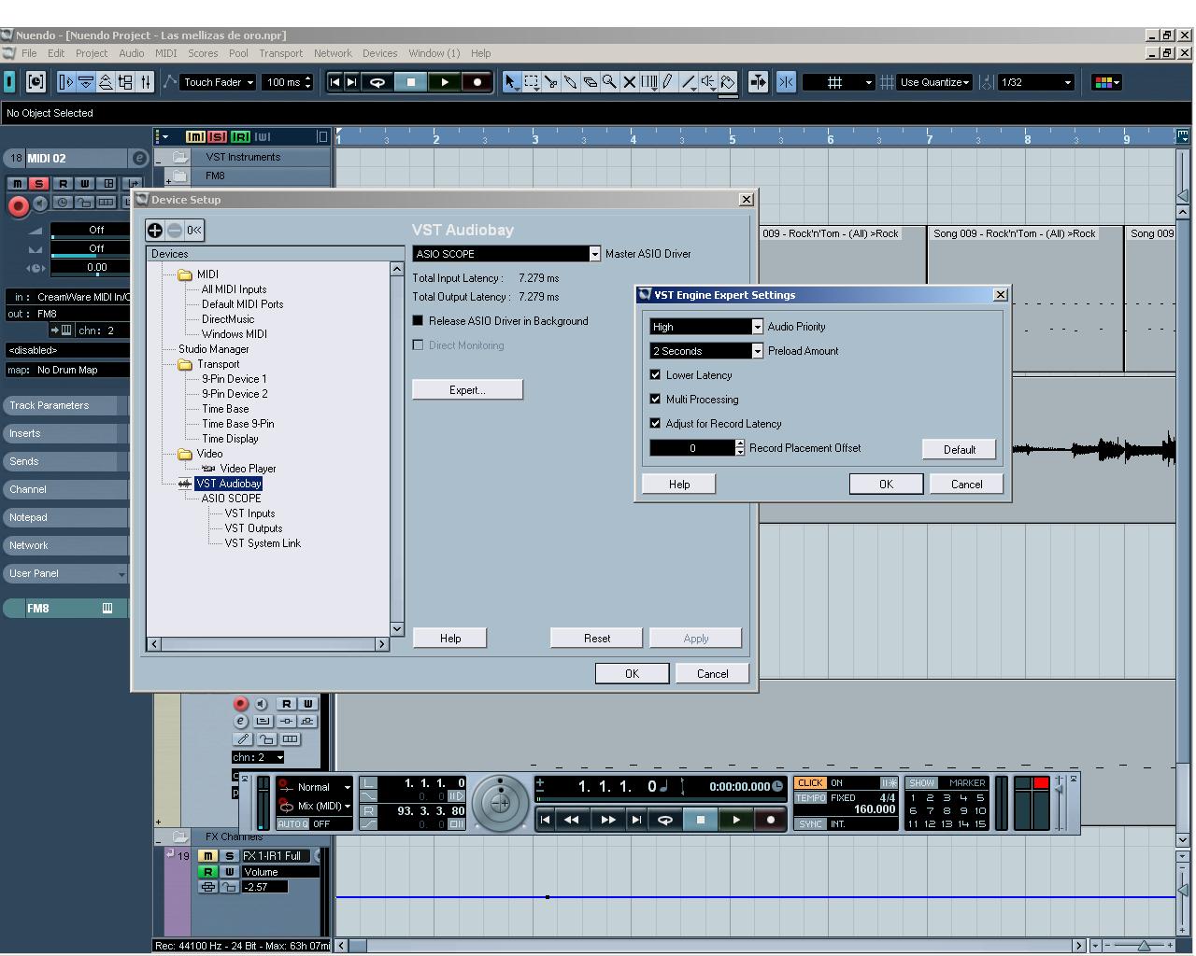1196x956 pixels.
Task: Open the Devices menu
Action: [x=379, y=53]
